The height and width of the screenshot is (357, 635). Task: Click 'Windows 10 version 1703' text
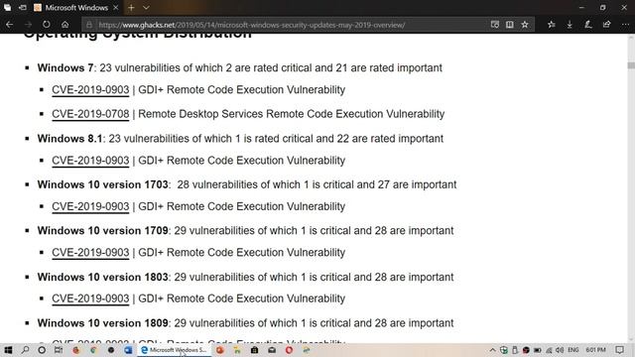(x=102, y=184)
